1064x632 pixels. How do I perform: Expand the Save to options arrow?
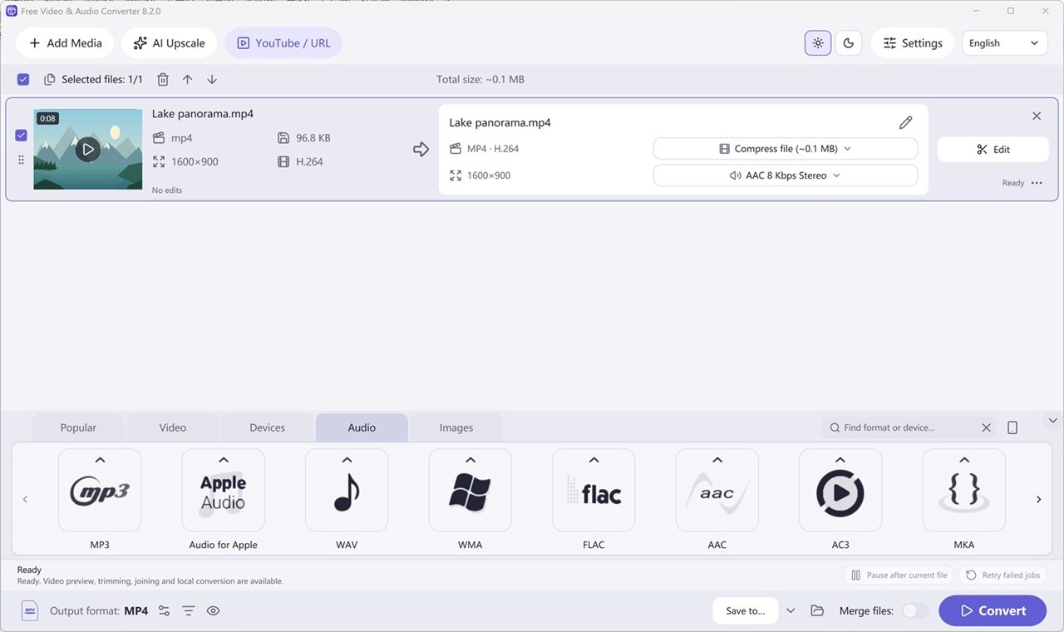click(791, 610)
